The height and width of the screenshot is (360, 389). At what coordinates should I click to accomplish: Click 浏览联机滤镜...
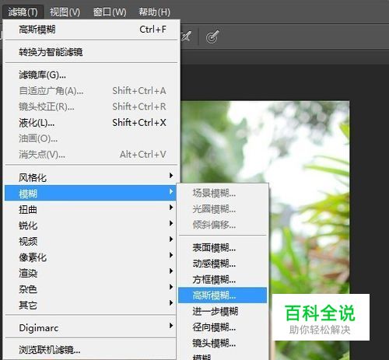(91, 350)
